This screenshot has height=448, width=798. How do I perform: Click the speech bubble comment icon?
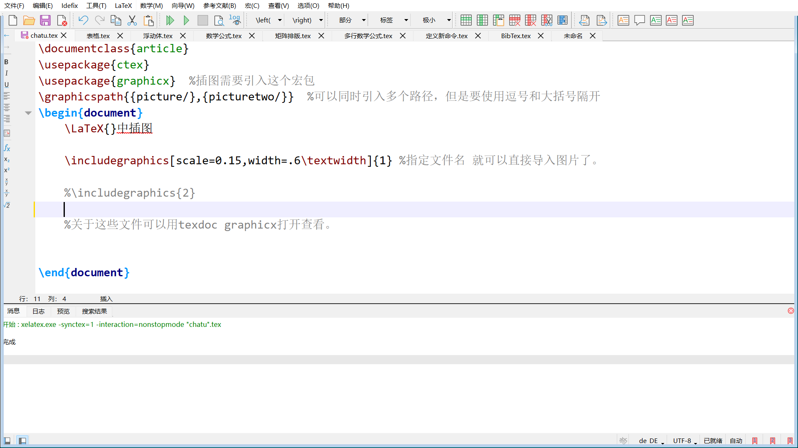tap(640, 20)
